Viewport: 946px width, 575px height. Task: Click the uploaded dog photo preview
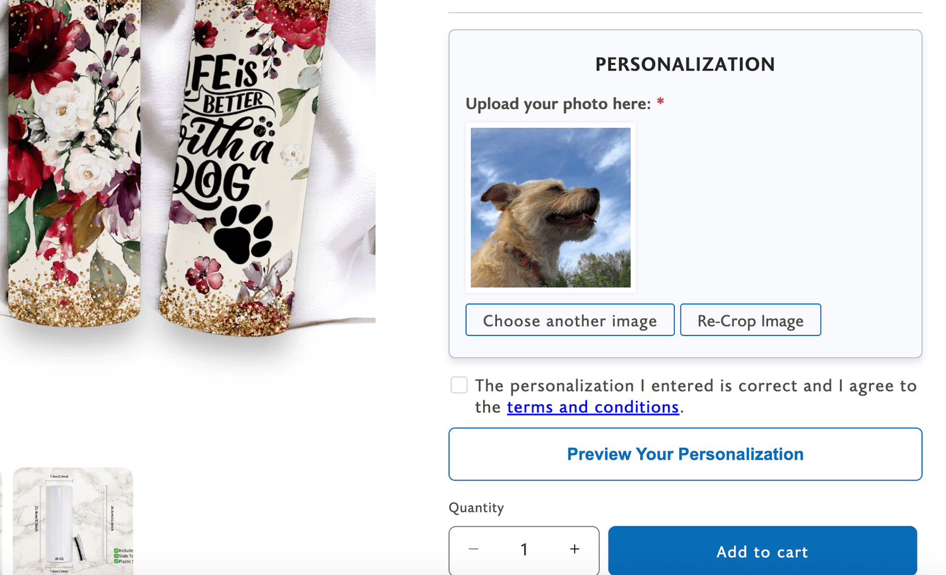pyautogui.click(x=551, y=207)
